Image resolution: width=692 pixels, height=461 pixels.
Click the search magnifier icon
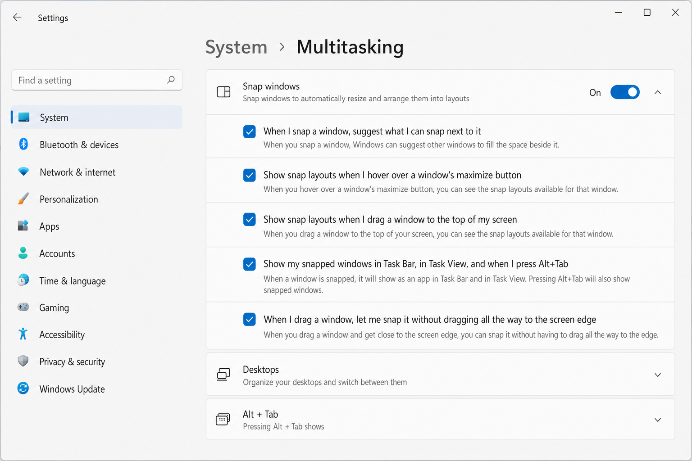point(171,80)
